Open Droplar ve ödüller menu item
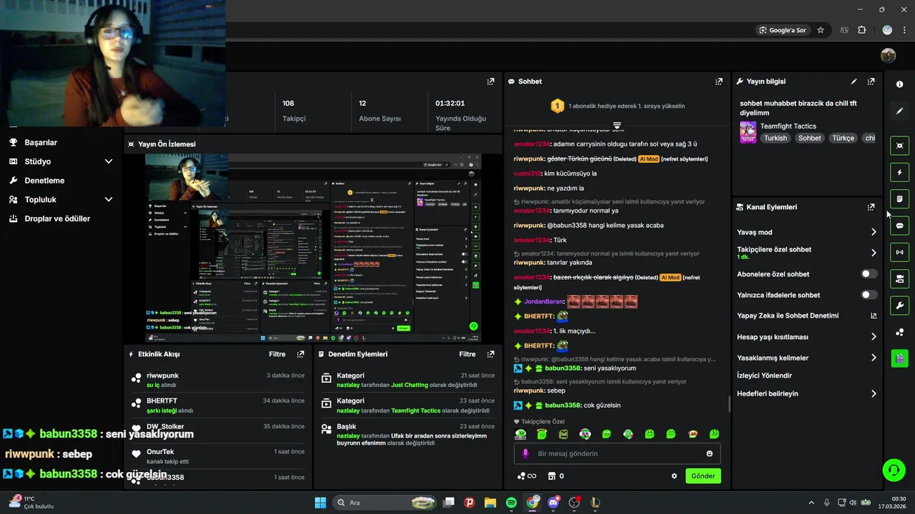Viewport: 915px width, 514px height. pyautogui.click(x=57, y=218)
